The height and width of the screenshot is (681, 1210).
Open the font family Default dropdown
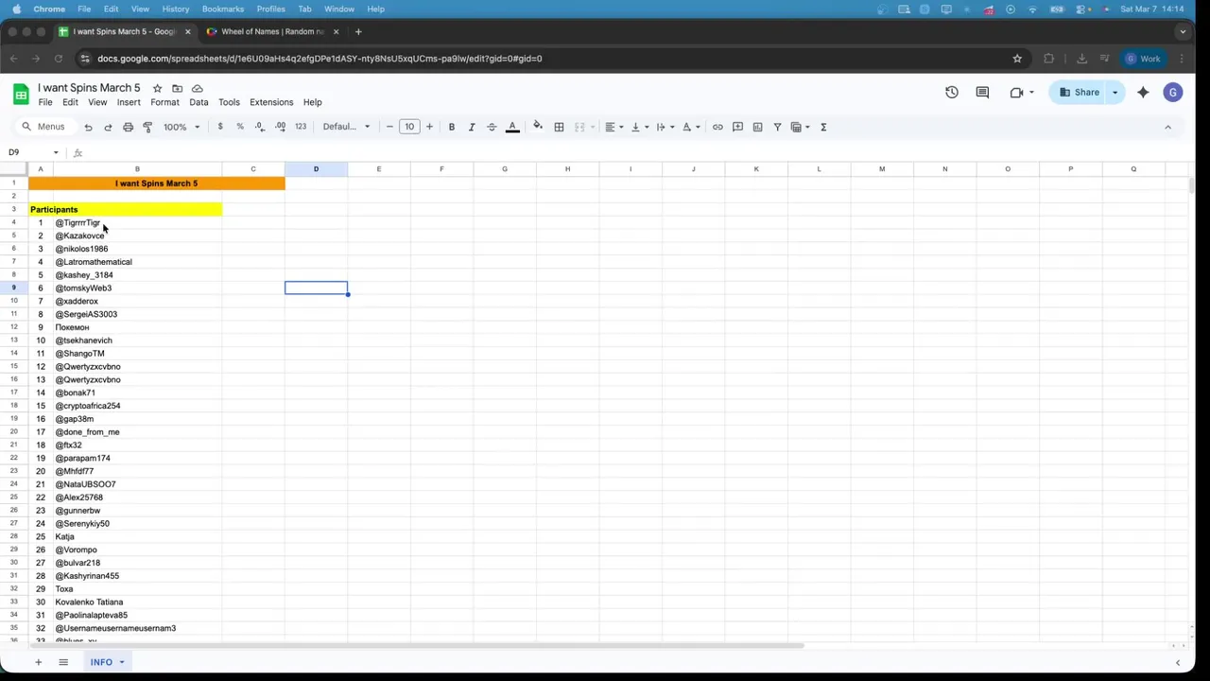point(346,127)
